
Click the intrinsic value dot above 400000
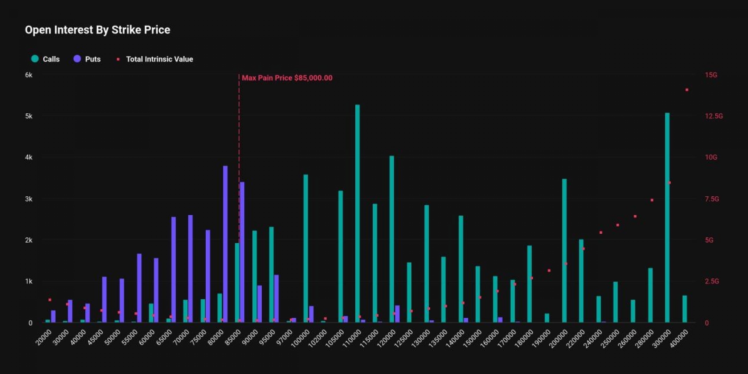687,90
